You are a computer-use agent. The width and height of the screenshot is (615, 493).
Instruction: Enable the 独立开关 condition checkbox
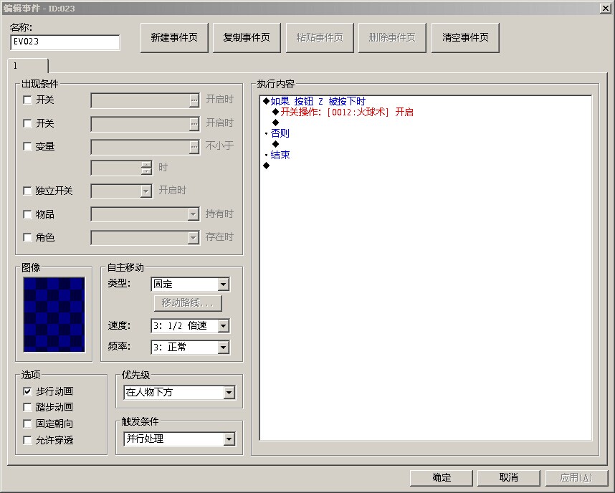[27, 191]
